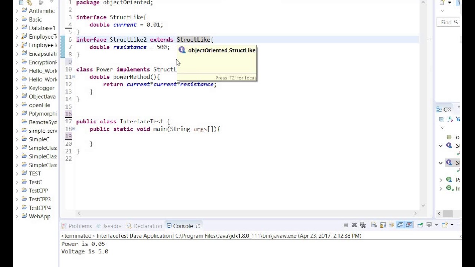
Task: Open Package Explorer view menu triangle
Action: point(52,2)
